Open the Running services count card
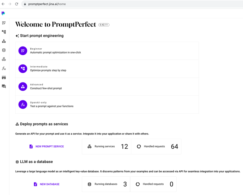Image resolution: width=243 pixels, height=195 pixels. pos(107,147)
